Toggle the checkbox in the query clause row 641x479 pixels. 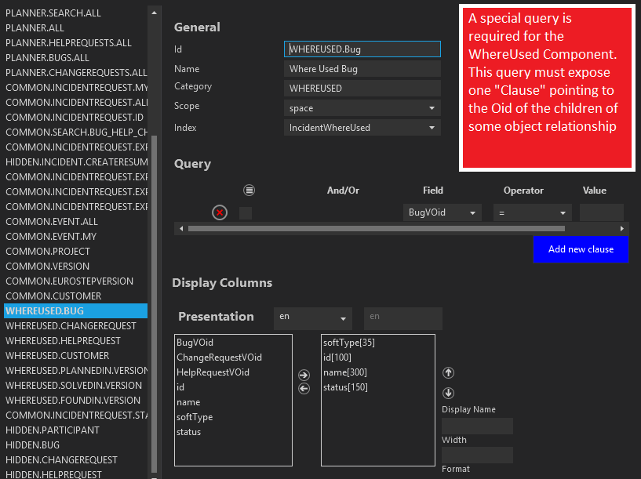[246, 212]
